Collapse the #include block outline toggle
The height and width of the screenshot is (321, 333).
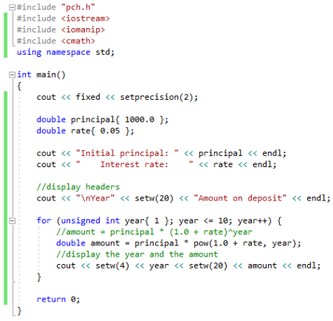[12, 7]
